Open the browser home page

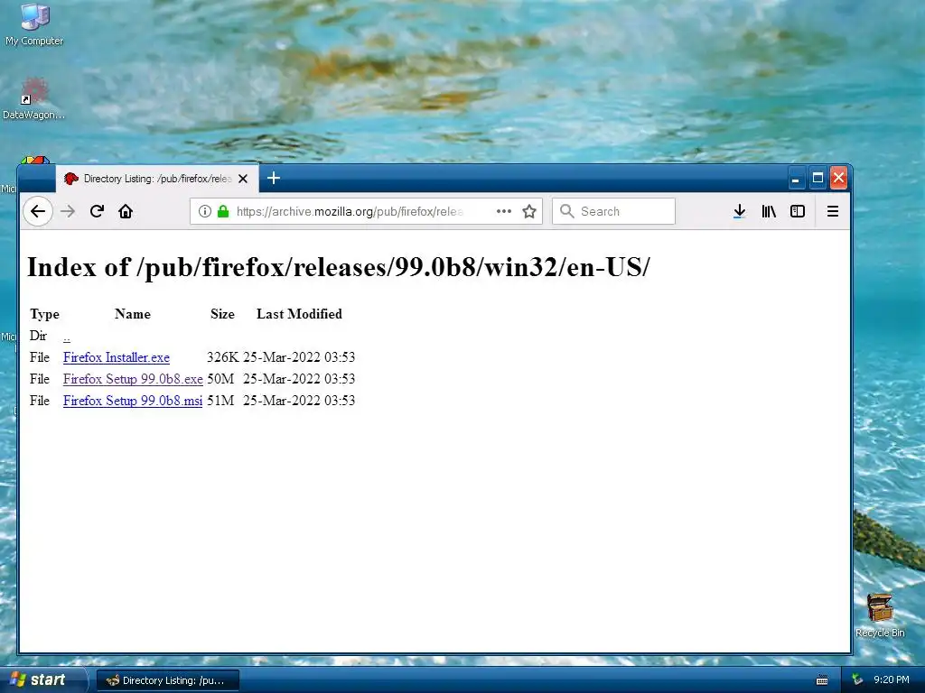click(x=126, y=211)
